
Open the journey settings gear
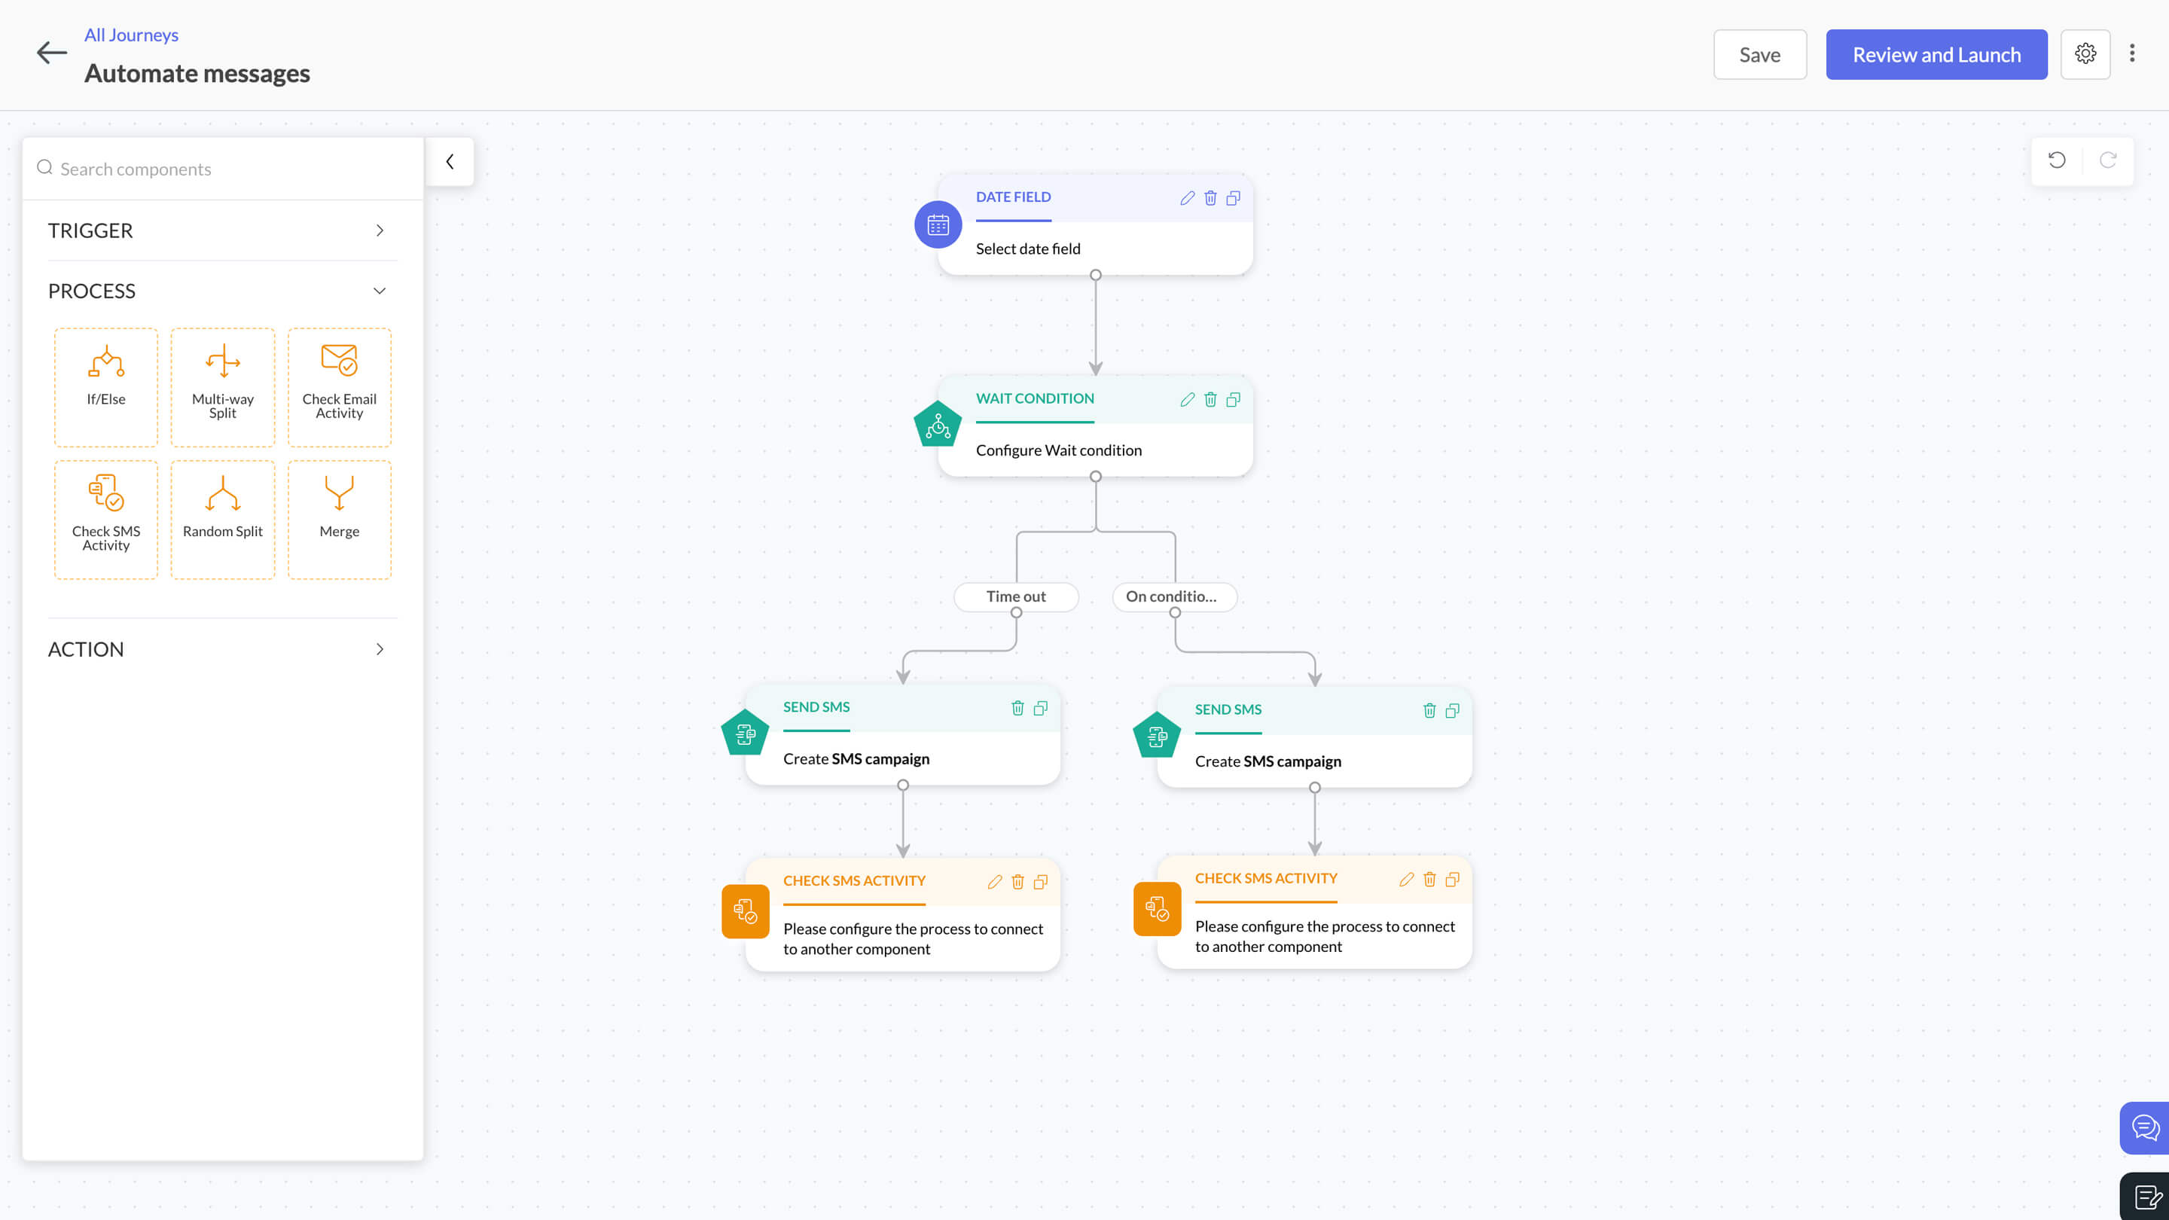click(2085, 54)
